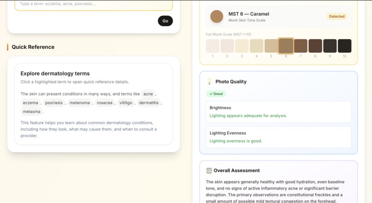The height and width of the screenshot is (203, 372).
Task: Click 'Click a highlighted term' instruction text
Action: (75, 82)
